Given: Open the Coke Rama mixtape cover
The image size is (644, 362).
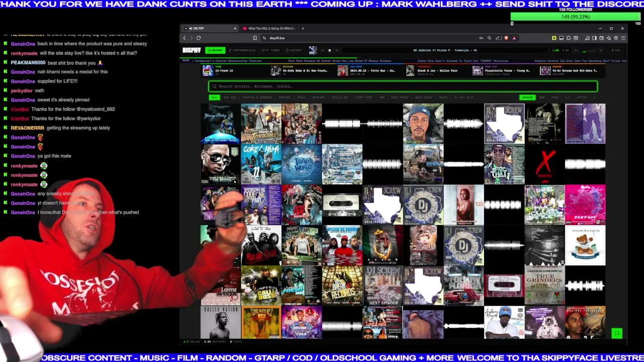Looking at the screenshot, I should [x=261, y=164].
